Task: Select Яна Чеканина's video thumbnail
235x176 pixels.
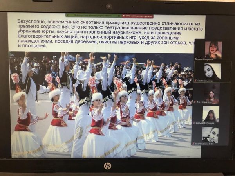Action: (213, 135)
